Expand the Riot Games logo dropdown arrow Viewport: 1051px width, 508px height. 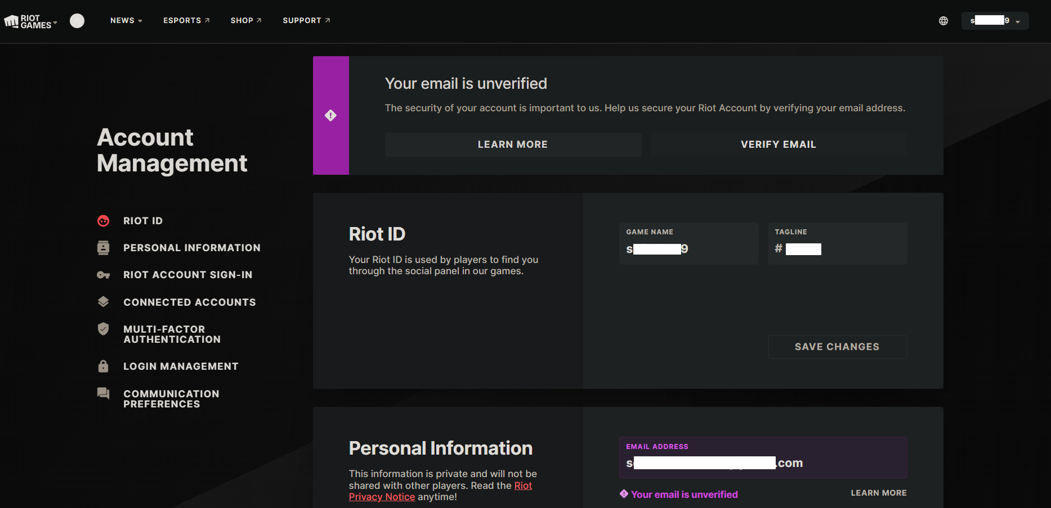point(55,23)
